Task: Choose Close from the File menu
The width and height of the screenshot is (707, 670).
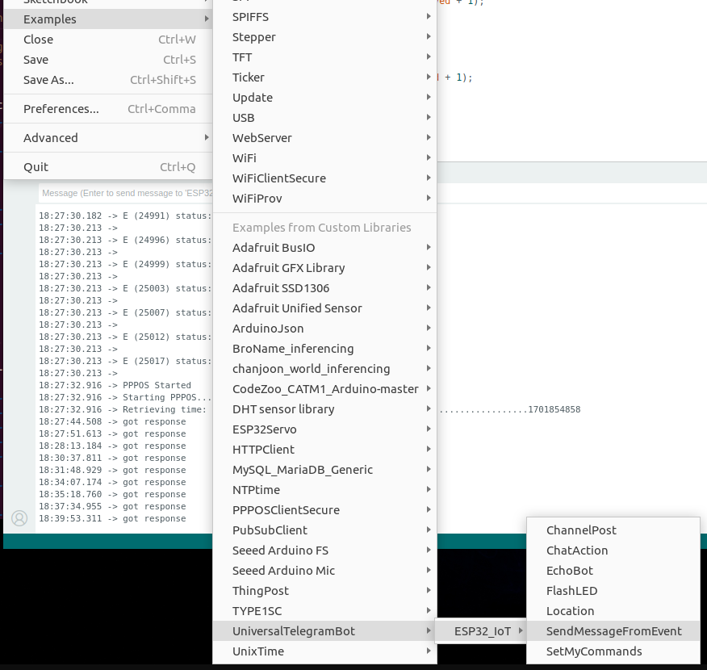Action: tap(108, 40)
